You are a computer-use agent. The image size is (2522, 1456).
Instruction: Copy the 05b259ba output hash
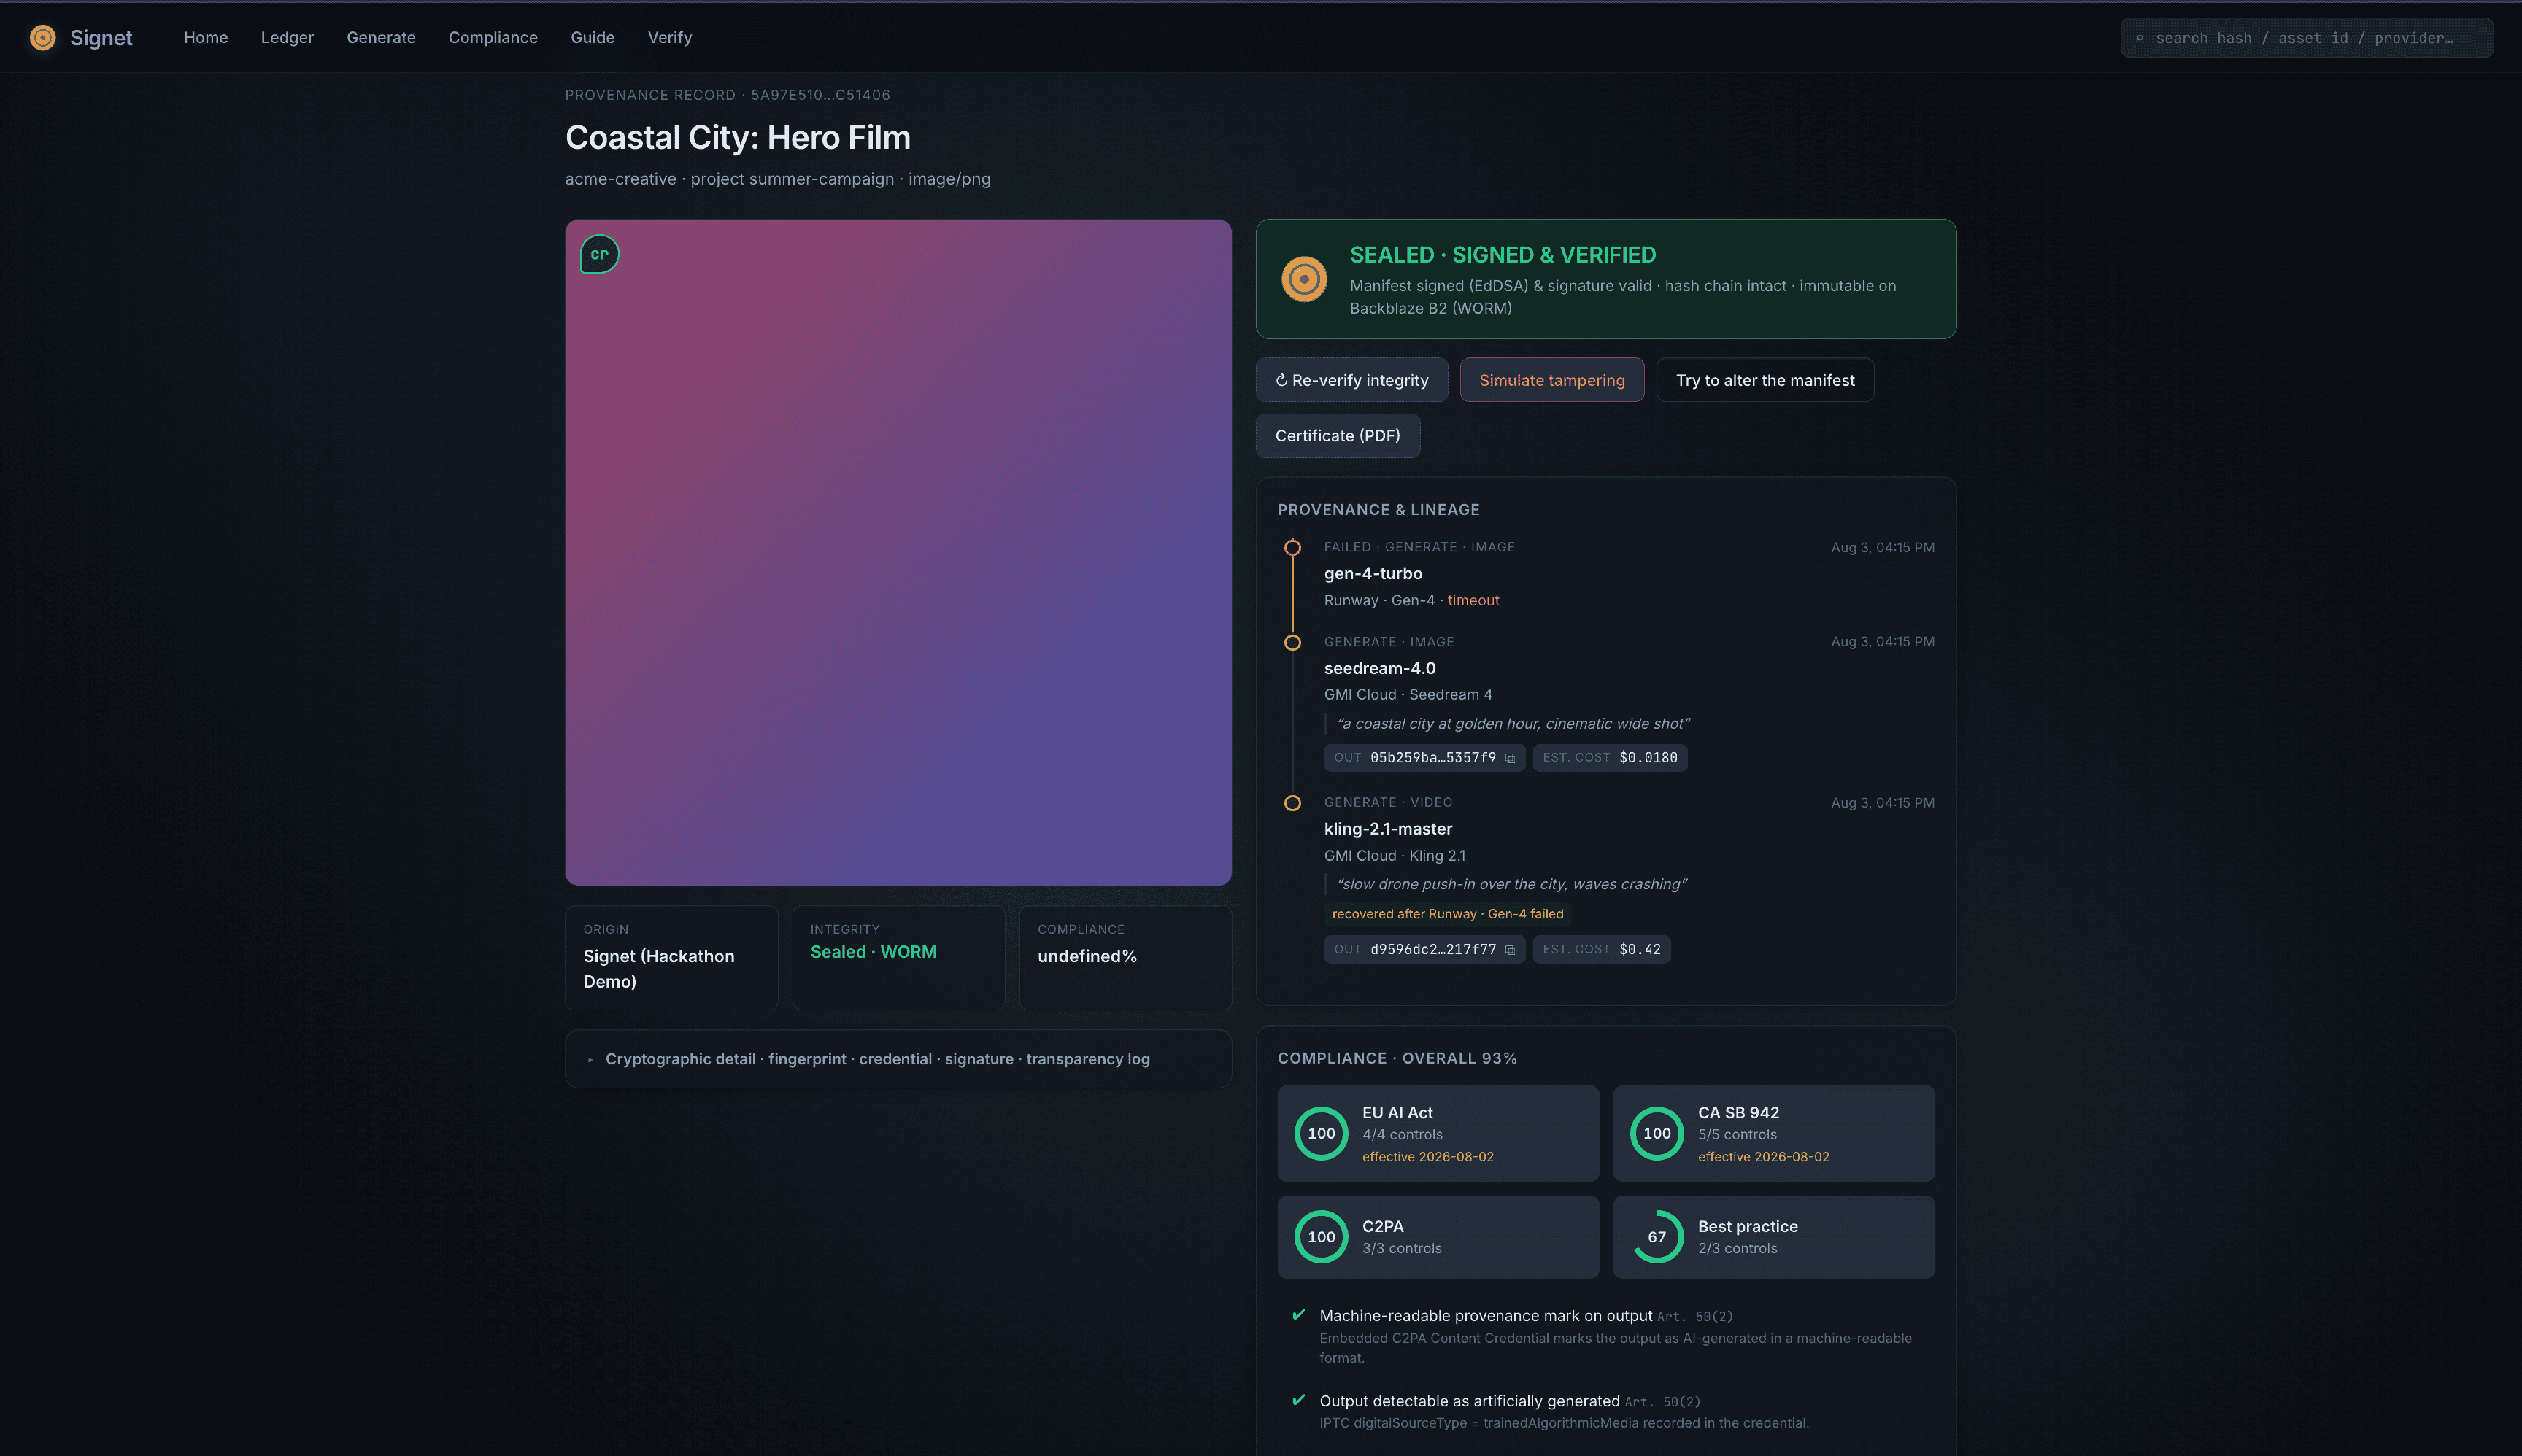(x=1510, y=758)
